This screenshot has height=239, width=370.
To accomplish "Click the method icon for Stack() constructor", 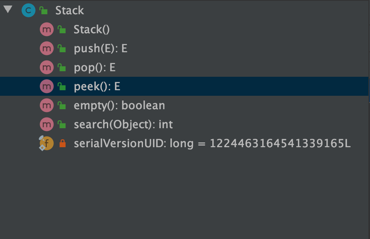I will tap(46, 29).
